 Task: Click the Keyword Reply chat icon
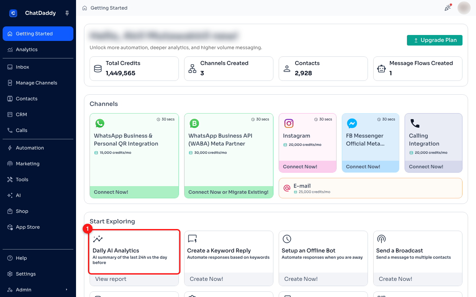pos(192,239)
